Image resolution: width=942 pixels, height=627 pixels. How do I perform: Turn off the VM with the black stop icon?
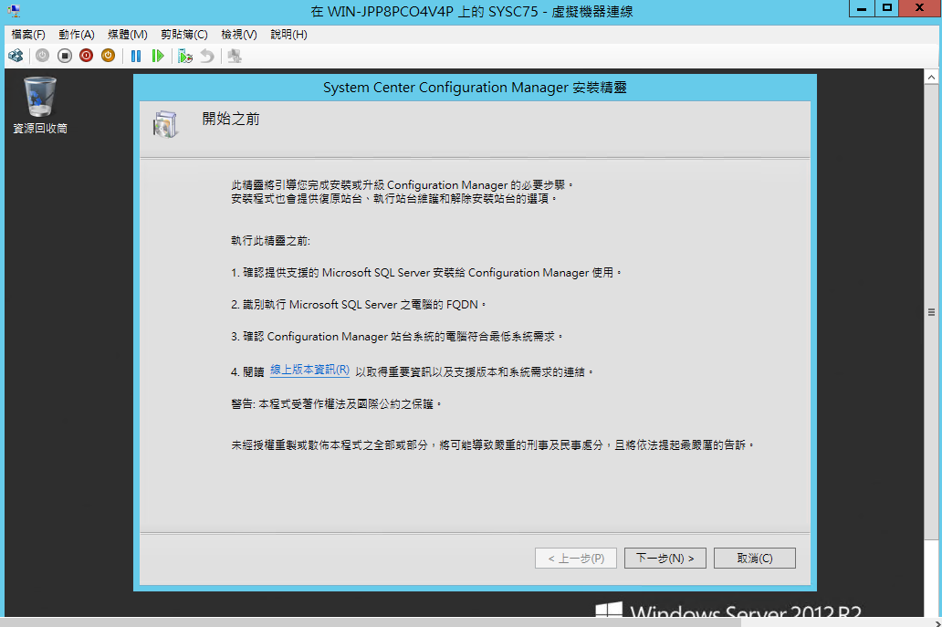click(x=64, y=56)
